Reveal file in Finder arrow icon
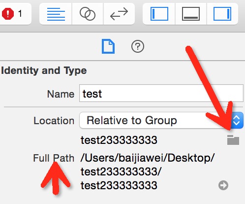245x204 pixels. tap(223, 185)
